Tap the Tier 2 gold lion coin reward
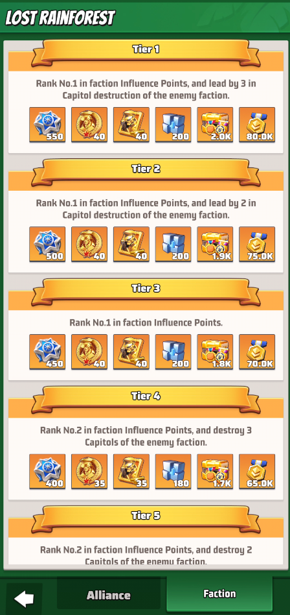The image size is (290, 615). [89, 244]
